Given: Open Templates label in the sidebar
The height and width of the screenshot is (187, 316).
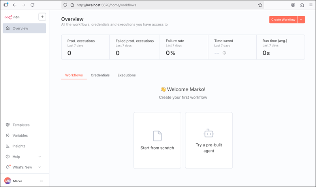Looking at the screenshot, I should pos(21,125).
